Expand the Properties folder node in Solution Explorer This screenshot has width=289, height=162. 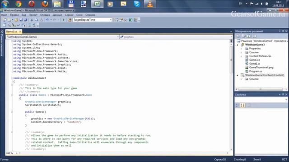(241, 49)
